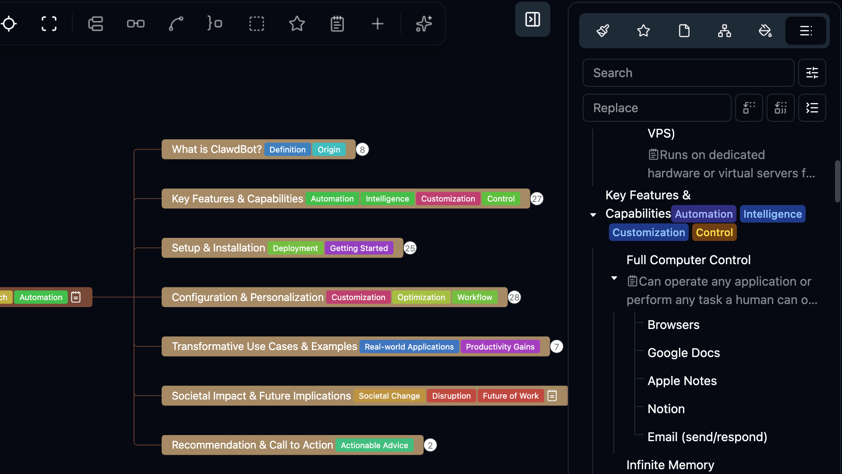Focus the Search input field
This screenshot has width=842, height=474.
[688, 73]
